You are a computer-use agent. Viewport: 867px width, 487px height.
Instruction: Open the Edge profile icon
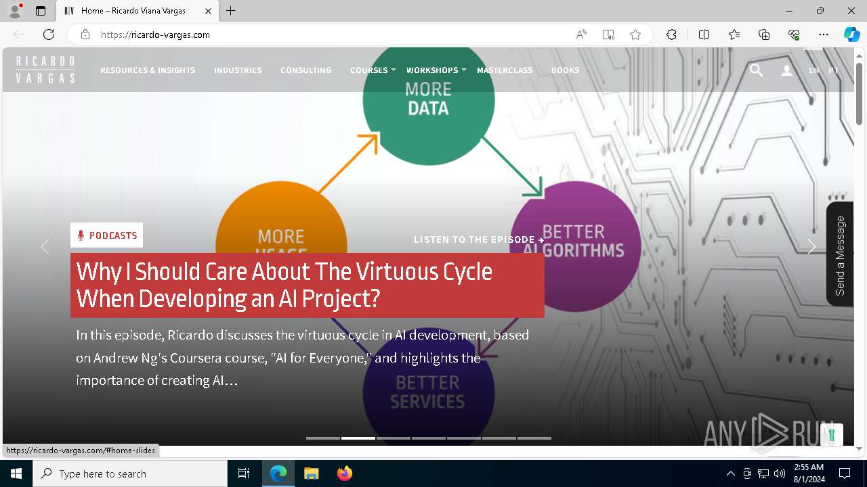[14, 11]
